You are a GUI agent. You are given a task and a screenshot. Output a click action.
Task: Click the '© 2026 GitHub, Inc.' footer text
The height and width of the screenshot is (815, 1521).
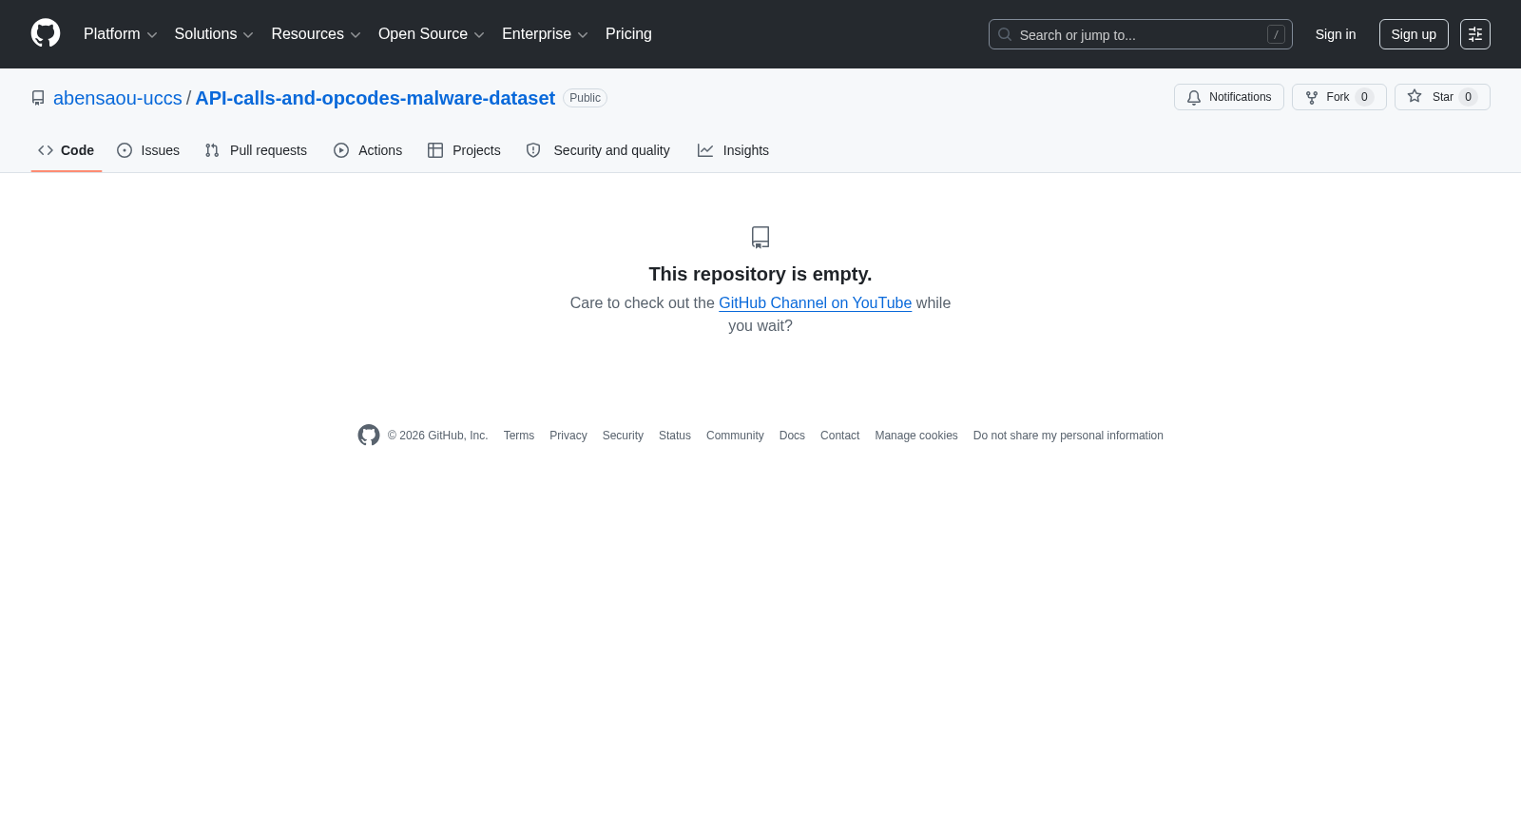point(437,436)
